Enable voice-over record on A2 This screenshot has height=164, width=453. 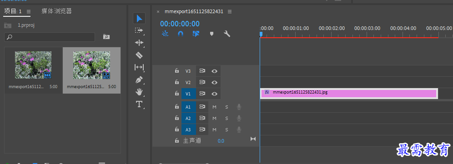coord(239,118)
